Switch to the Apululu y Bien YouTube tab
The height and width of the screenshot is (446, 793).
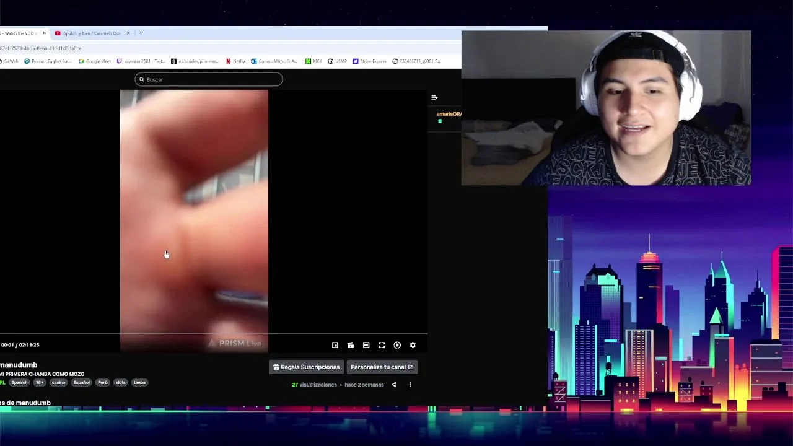(91, 33)
